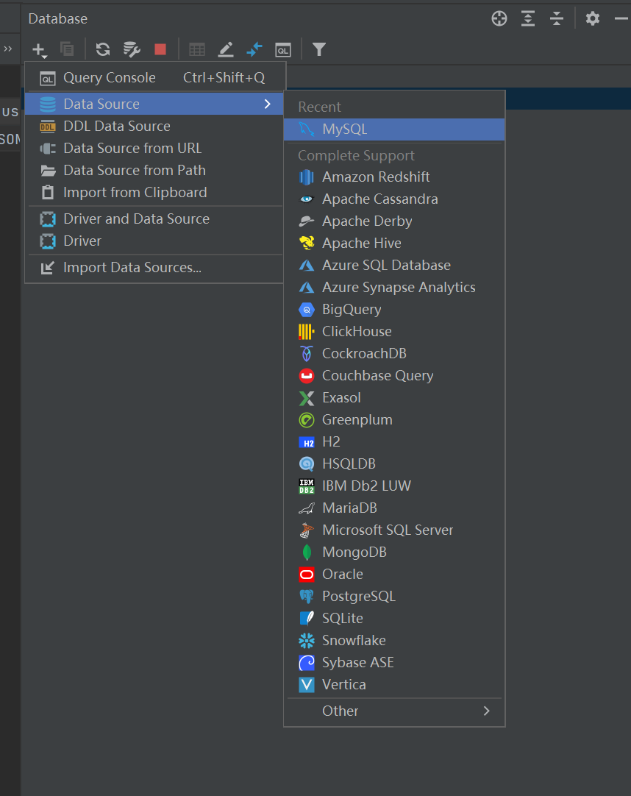This screenshot has width=631, height=796.
Task: Click the red Stop/Disconnect icon
Action: pyautogui.click(x=160, y=49)
